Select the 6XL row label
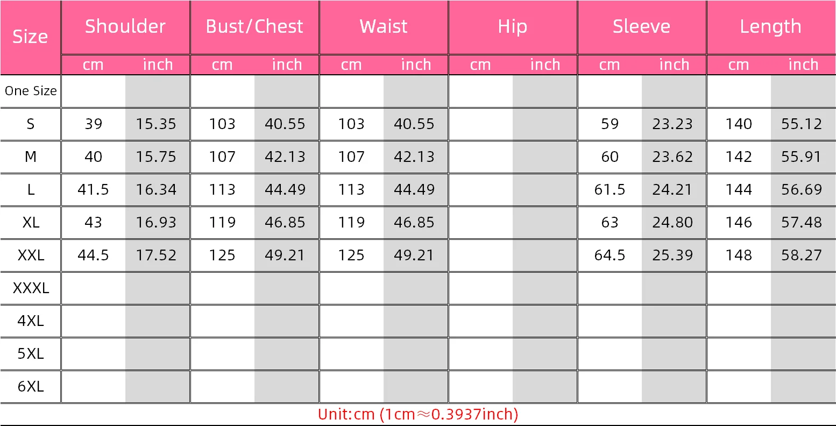Screen dimensions: 836x426 tap(31, 386)
